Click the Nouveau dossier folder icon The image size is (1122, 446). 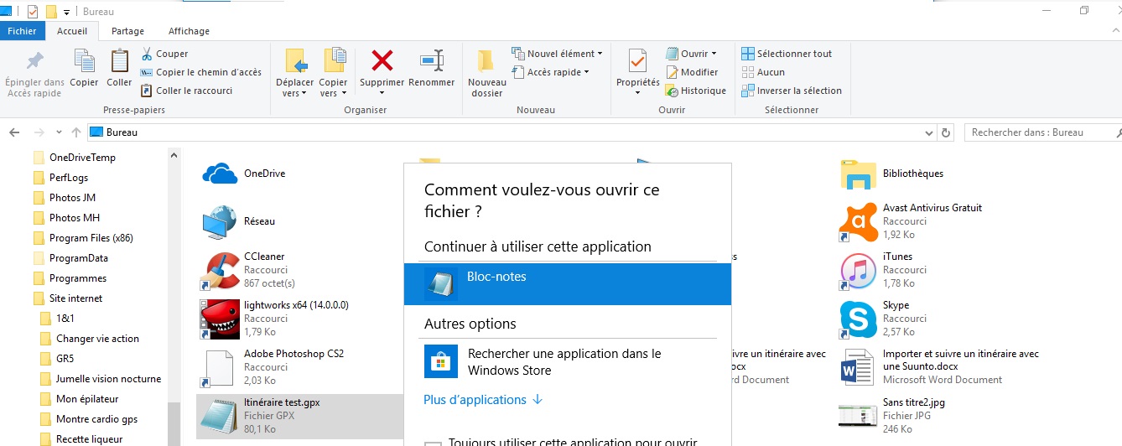[x=486, y=62]
